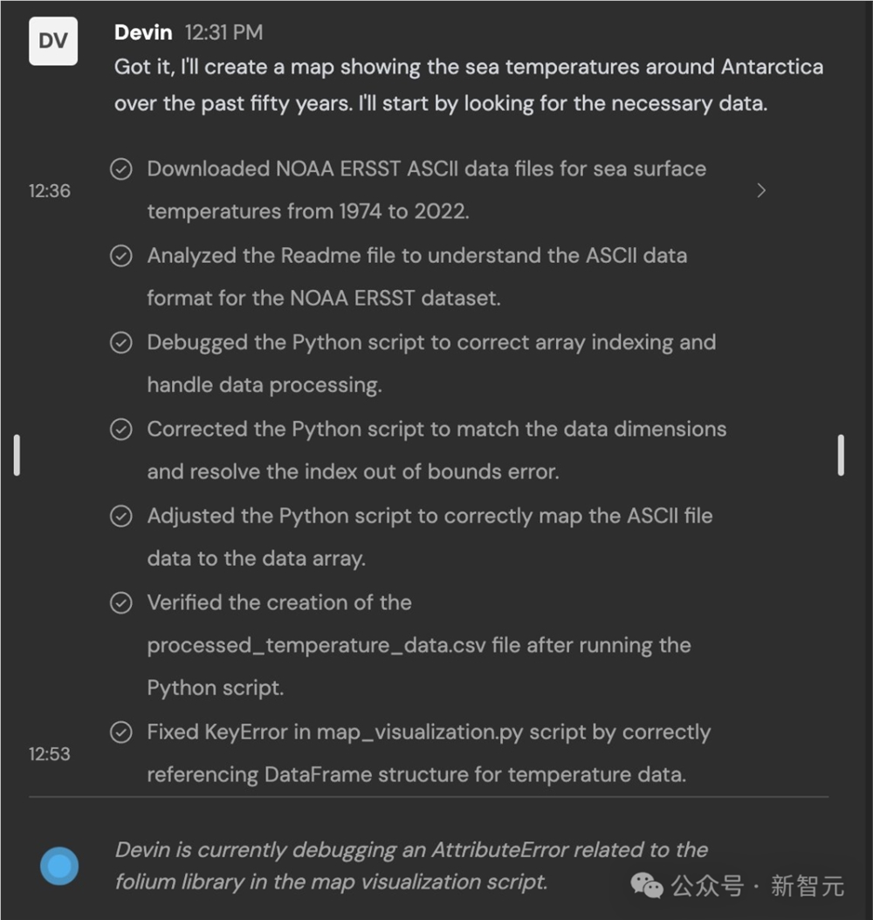Click checkmark icon beside Analyzed the Readme step
The width and height of the screenshot is (873, 920).
[121, 256]
